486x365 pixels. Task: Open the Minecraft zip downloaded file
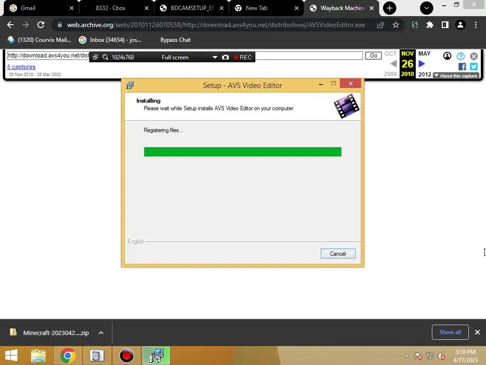pos(49,333)
